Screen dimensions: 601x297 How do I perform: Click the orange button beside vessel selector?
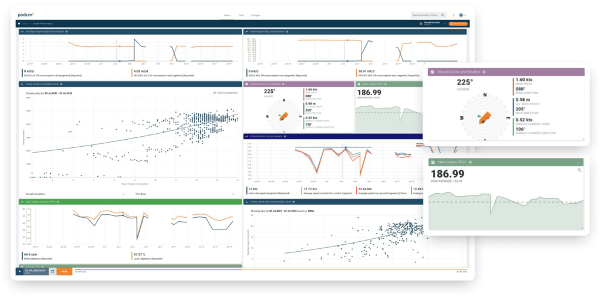point(458,23)
